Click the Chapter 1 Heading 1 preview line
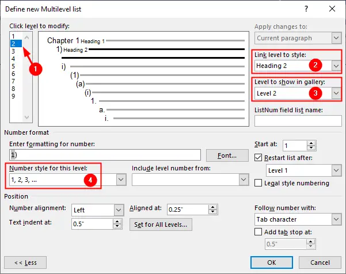Screen dimensions: 346x274 [146, 41]
